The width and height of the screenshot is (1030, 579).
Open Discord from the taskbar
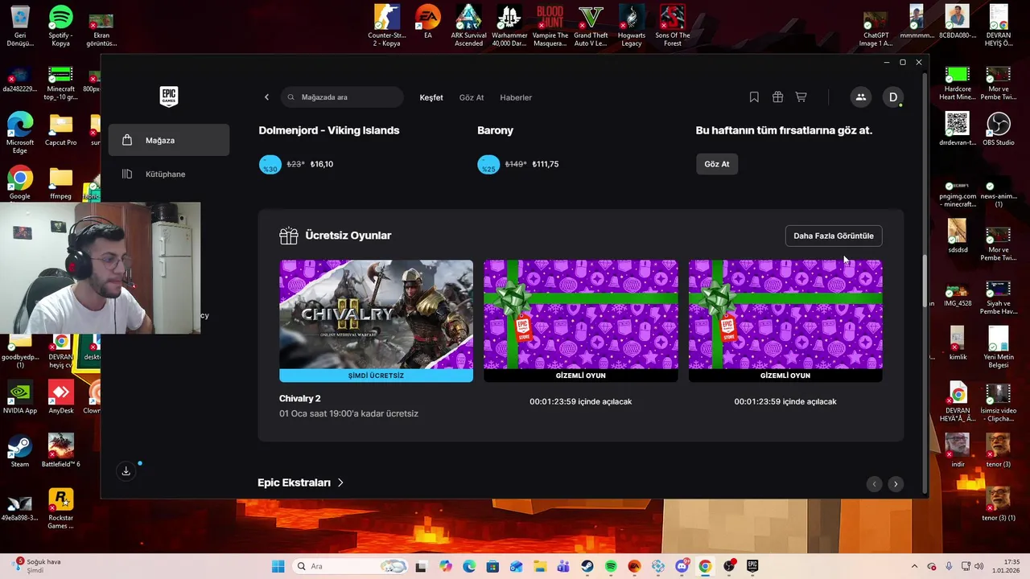[682, 566]
